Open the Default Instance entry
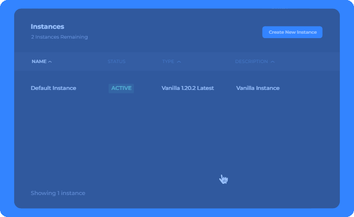354x217 pixels. pyautogui.click(x=53, y=88)
